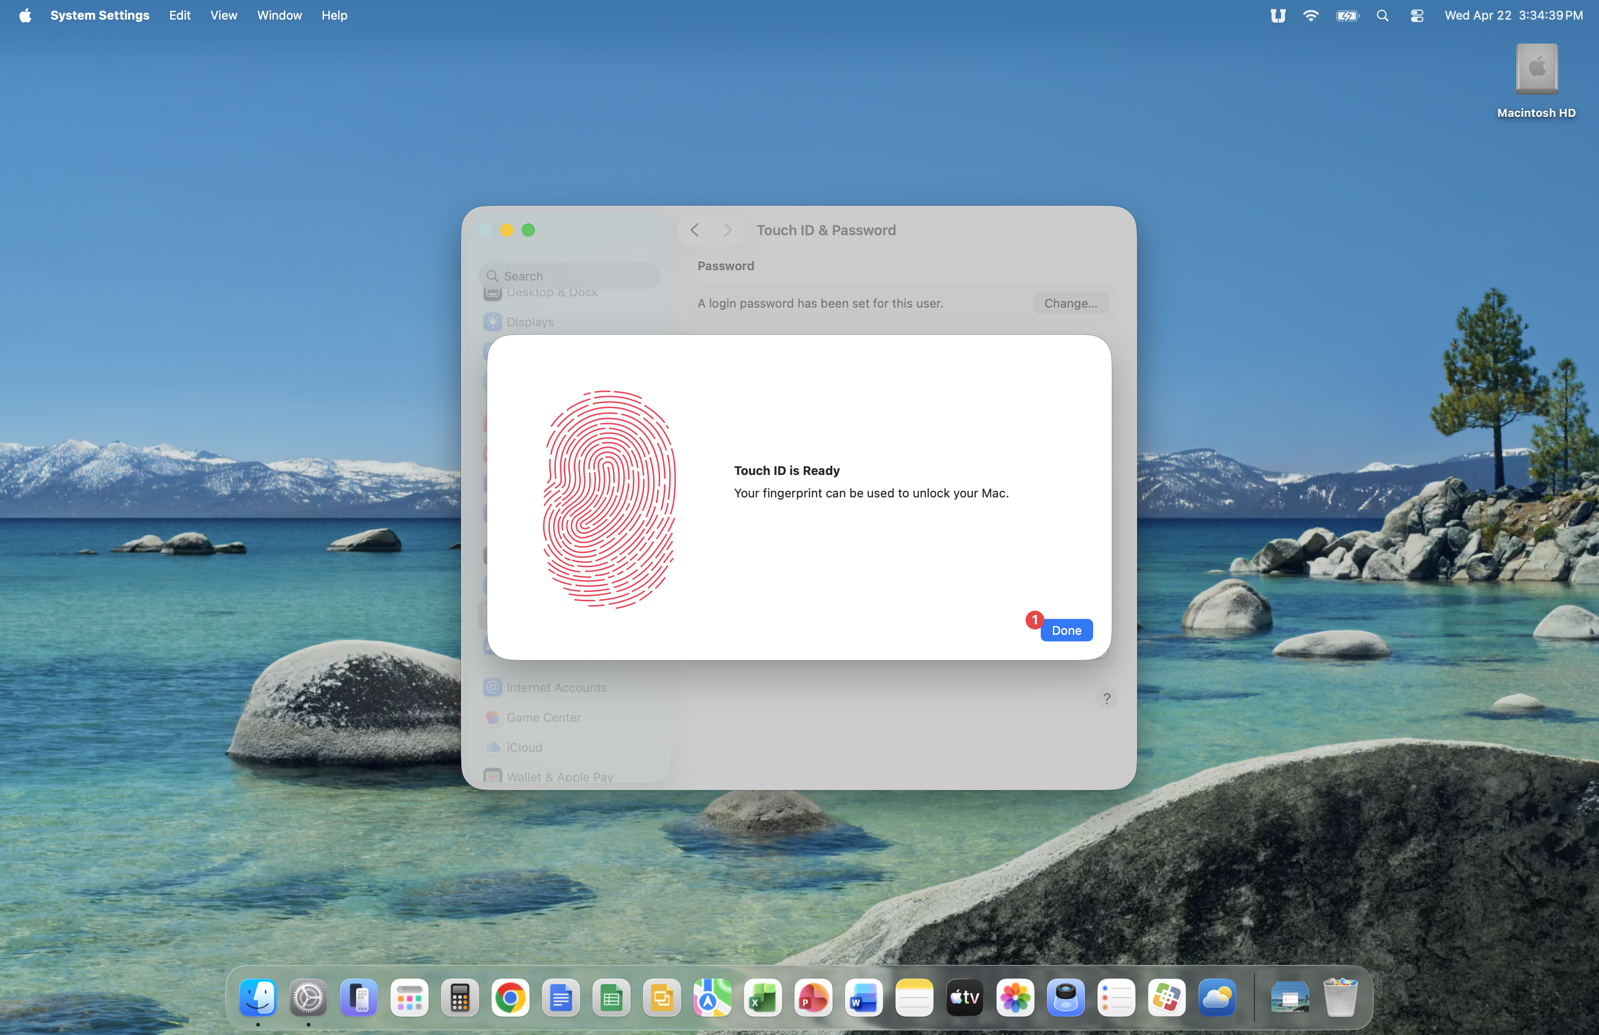Select Displays in the sidebar
Image resolution: width=1599 pixels, height=1035 pixels.
529,322
